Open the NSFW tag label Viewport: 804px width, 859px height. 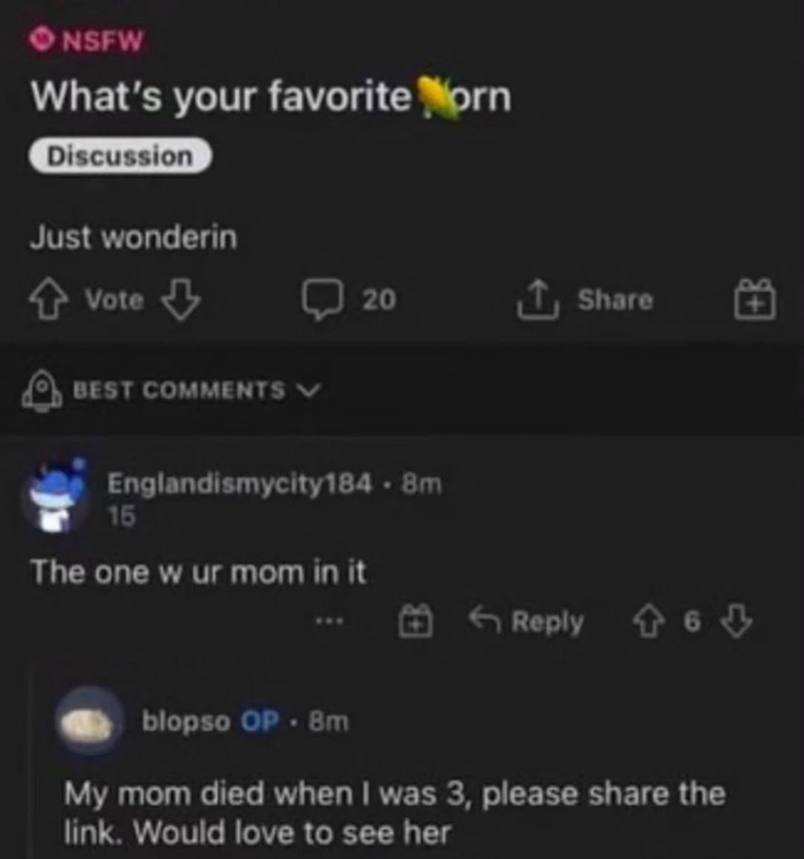click(89, 42)
